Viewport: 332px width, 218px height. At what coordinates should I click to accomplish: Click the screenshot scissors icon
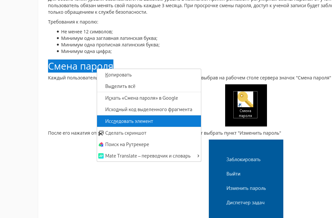(101, 133)
